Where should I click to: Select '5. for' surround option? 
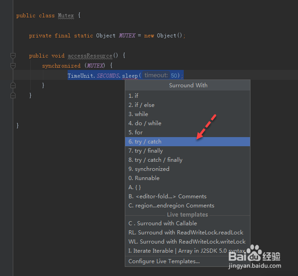click(x=187, y=133)
